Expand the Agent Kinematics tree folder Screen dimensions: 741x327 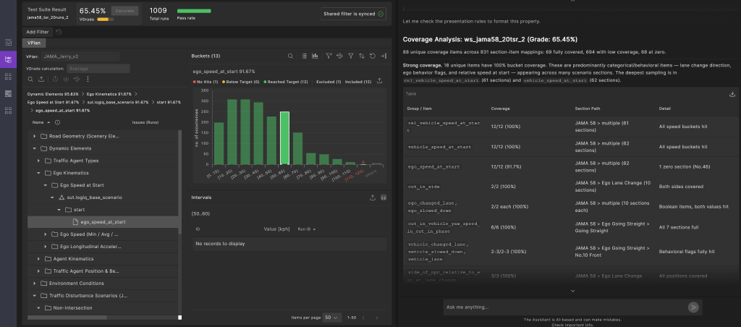tap(39, 259)
